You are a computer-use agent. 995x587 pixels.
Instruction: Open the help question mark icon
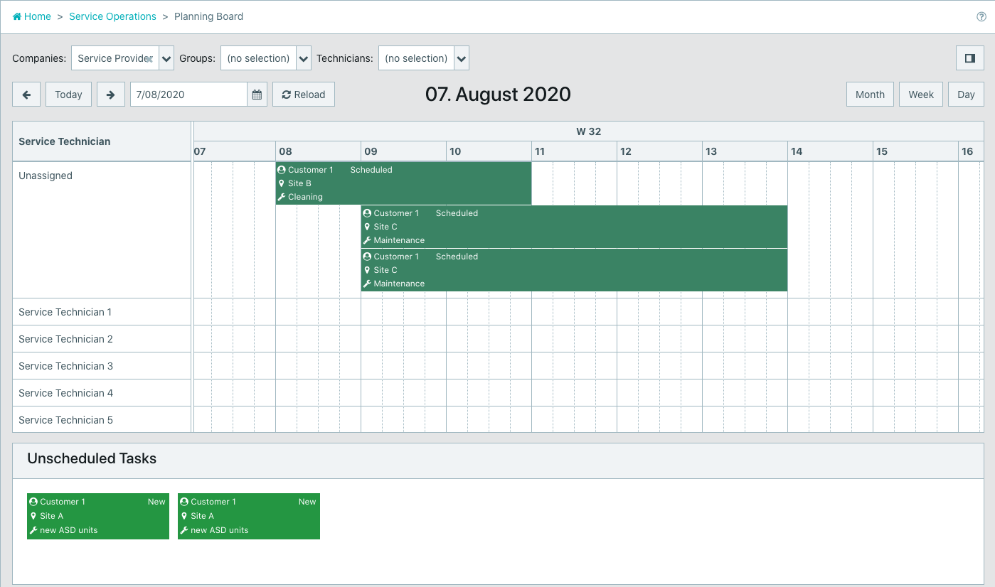click(x=981, y=17)
